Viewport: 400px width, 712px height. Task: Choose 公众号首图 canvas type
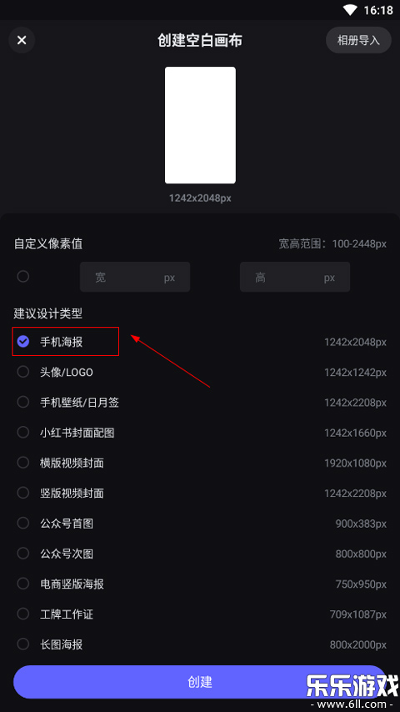click(200, 524)
